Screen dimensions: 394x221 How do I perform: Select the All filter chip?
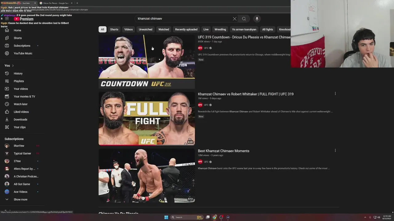tap(103, 29)
